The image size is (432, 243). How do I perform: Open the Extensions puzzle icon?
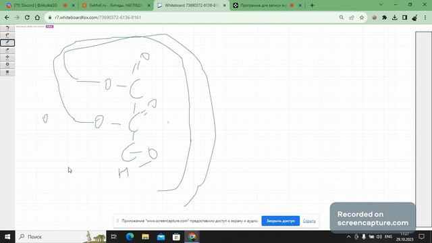coord(384,18)
